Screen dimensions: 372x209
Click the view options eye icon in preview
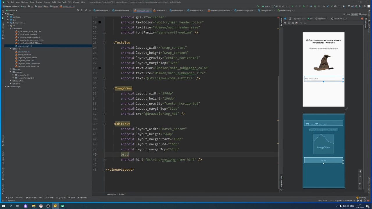(285, 23)
